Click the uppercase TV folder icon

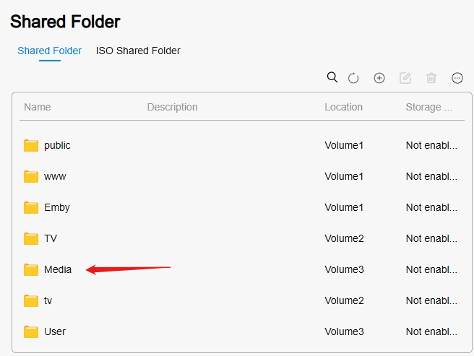[x=31, y=238]
